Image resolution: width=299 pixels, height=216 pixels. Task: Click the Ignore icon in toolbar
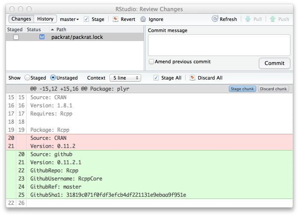[143, 19]
